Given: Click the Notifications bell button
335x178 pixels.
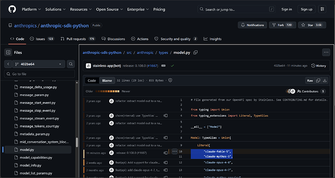Looking at the screenshot, I should pyautogui.click(x=252, y=25).
